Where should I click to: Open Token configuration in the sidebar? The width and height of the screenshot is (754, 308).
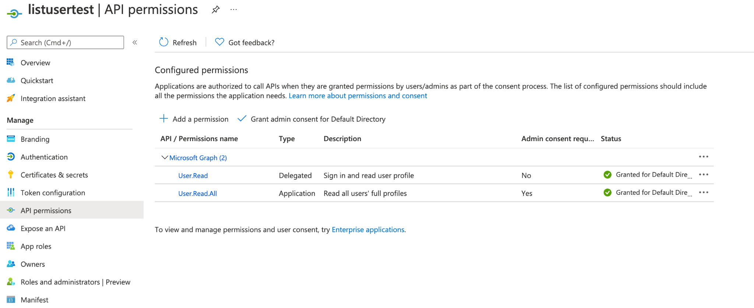[x=53, y=193]
